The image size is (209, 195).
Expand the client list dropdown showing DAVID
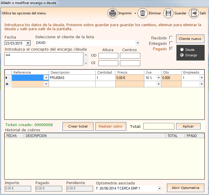coord(138,43)
